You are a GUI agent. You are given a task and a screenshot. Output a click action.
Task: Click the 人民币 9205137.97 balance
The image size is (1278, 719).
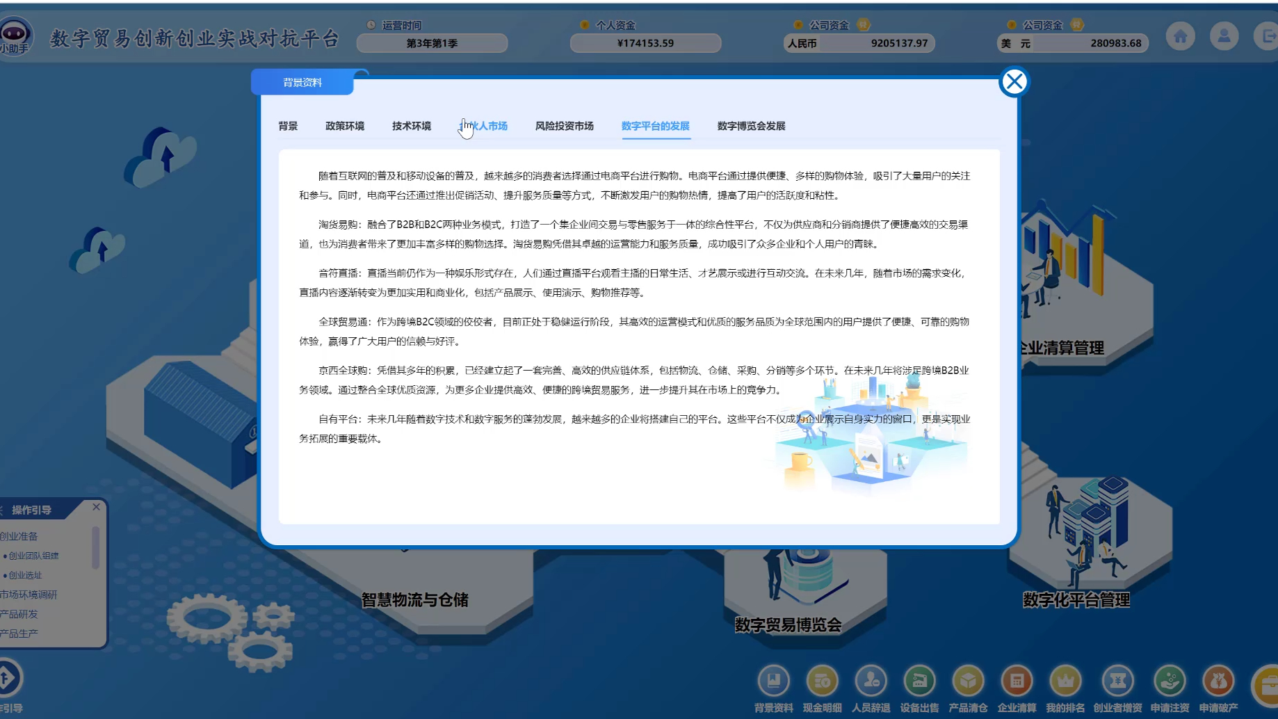click(859, 43)
